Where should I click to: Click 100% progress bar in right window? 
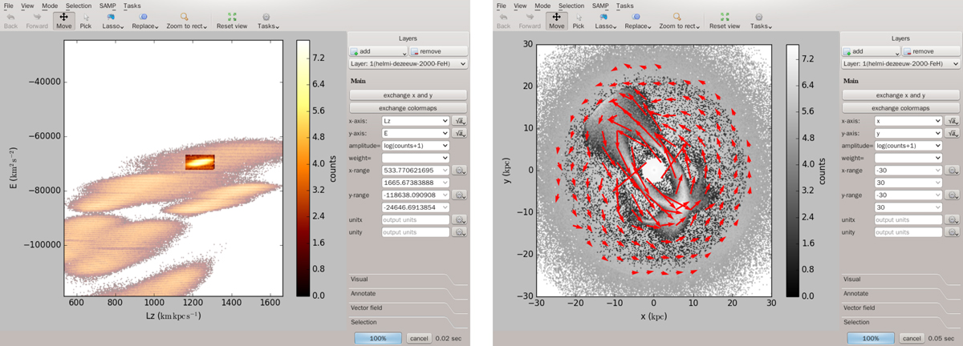(871, 339)
